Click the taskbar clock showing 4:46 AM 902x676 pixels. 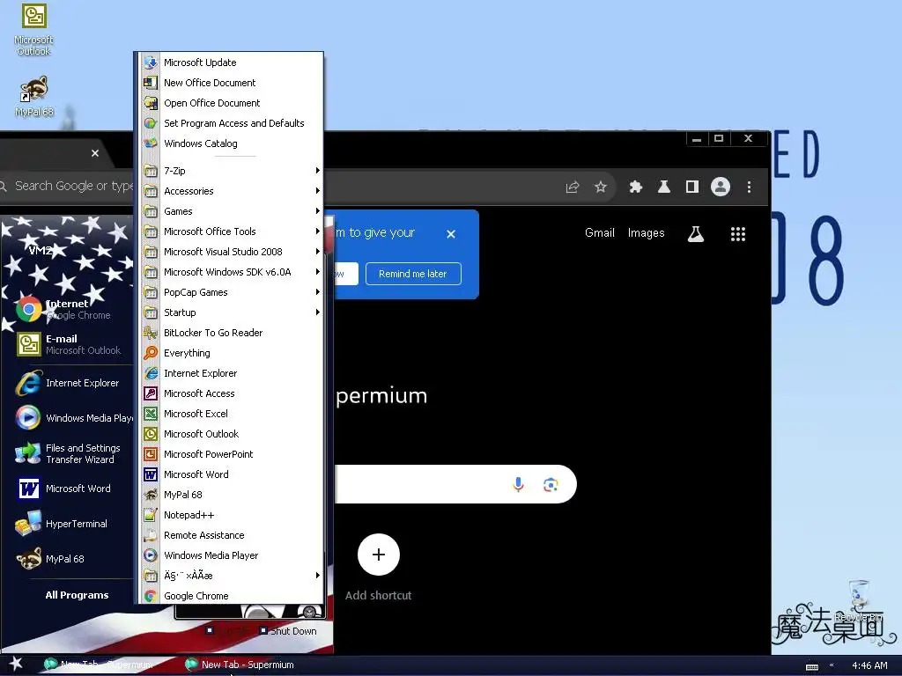869,665
